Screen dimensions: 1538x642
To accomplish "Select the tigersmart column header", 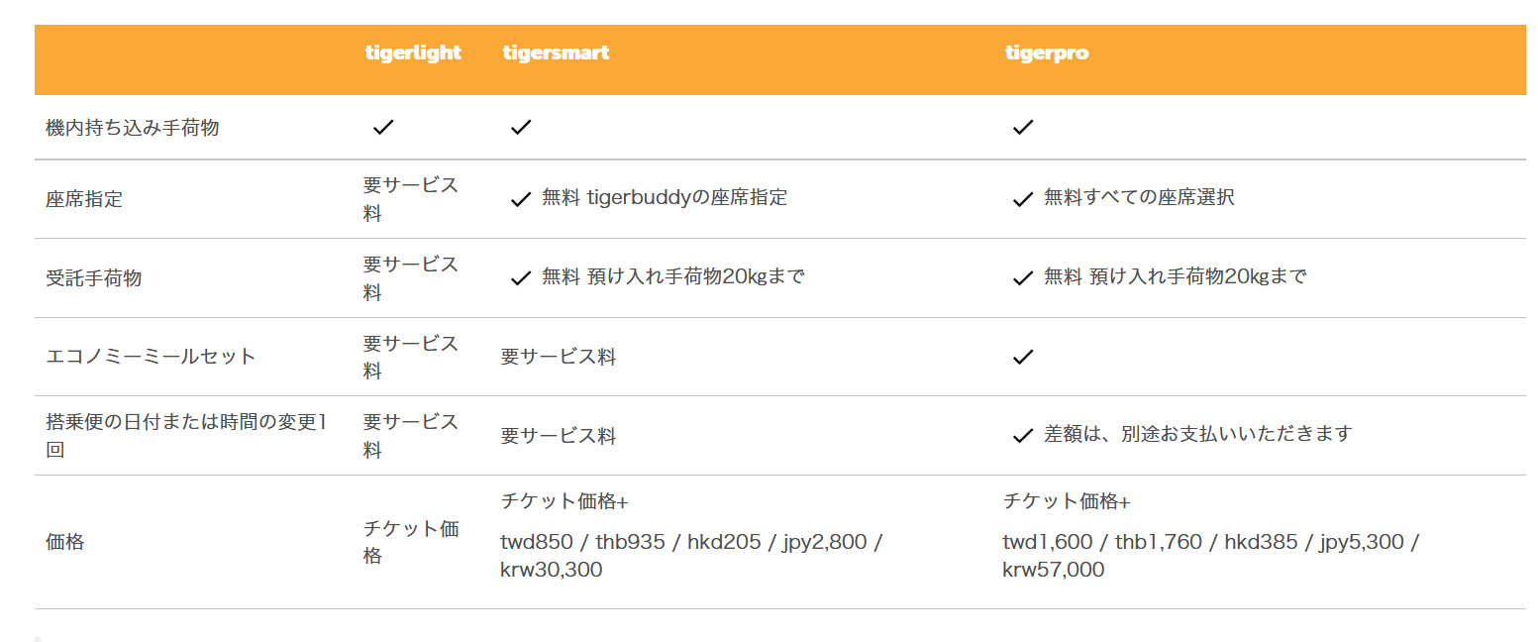I will [x=556, y=53].
